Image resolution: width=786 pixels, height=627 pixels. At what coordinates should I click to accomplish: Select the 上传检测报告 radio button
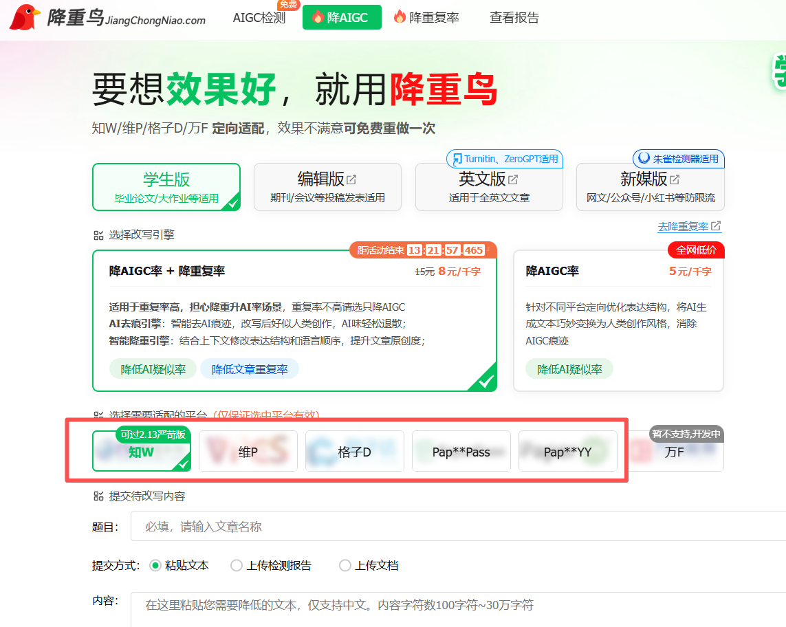(236, 565)
